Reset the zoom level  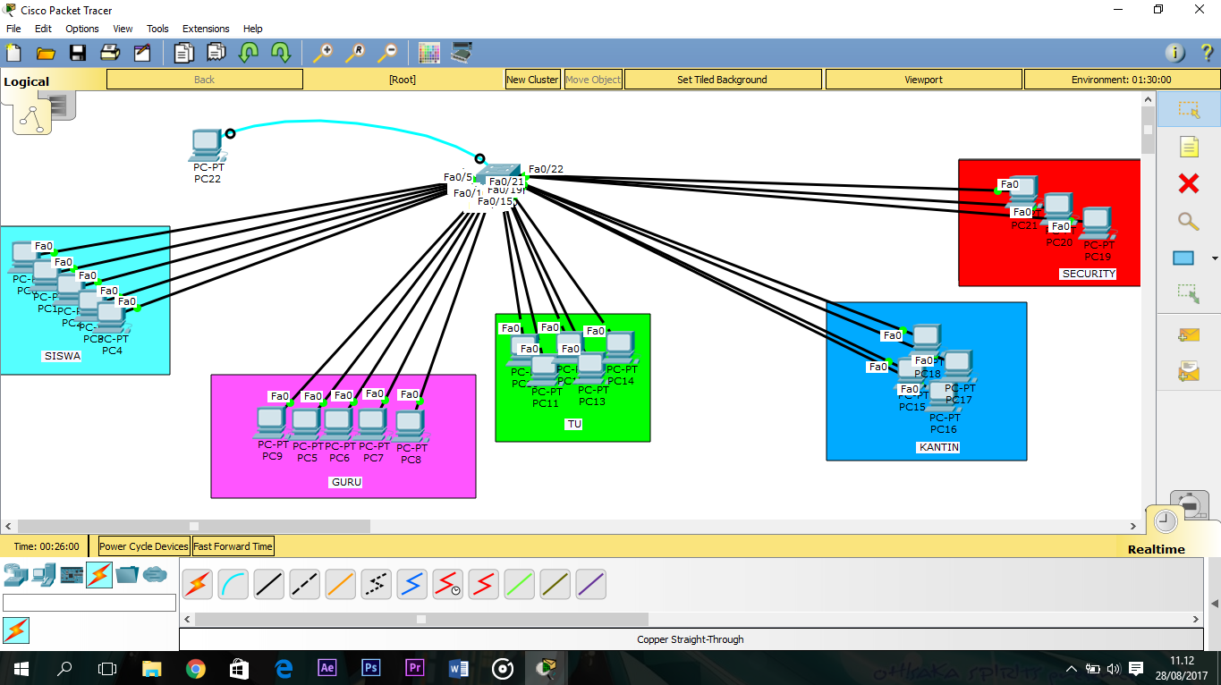(355, 53)
